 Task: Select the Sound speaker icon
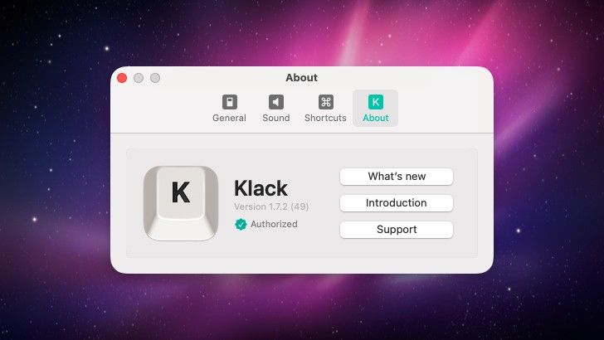[x=275, y=102]
